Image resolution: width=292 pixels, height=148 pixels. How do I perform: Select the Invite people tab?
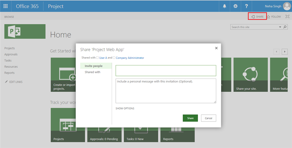pos(96,66)
